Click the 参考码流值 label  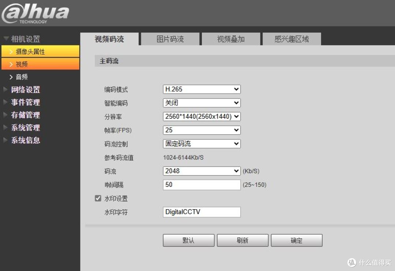pyautogui.click(x=119, y=158)
